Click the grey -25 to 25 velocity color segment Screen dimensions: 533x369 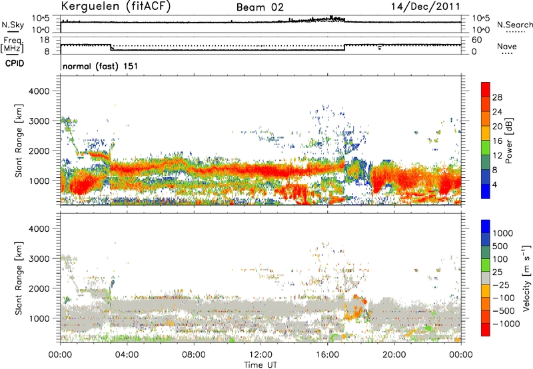(x=486, y=278)
